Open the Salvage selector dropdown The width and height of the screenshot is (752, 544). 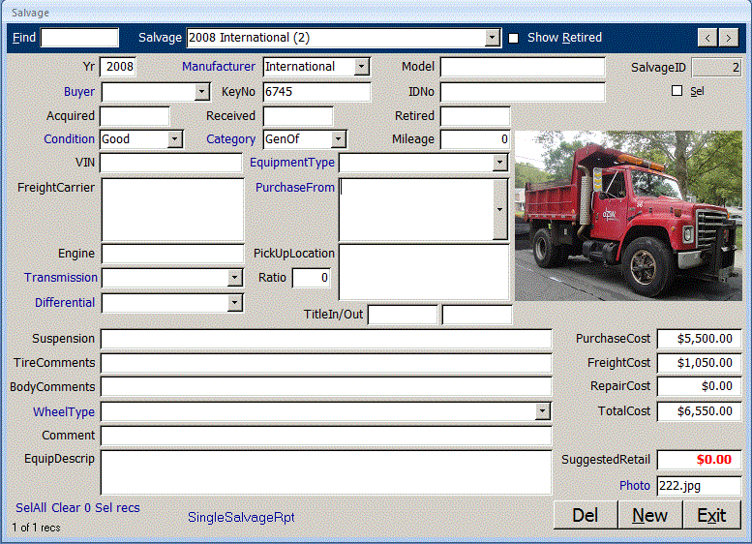tap(493, 38)
